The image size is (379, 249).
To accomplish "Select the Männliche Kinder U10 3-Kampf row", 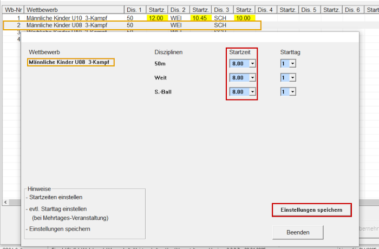I will [x=69, y=18].
